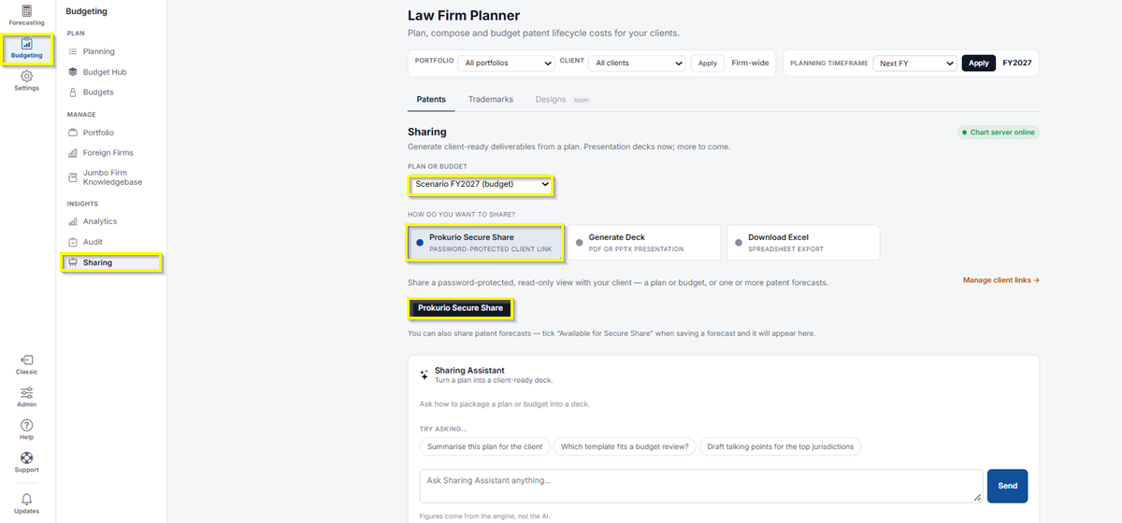This screenshot has height=523, width=1122.
Task: Choose the Download Excel option
Action: coord(804,242)
